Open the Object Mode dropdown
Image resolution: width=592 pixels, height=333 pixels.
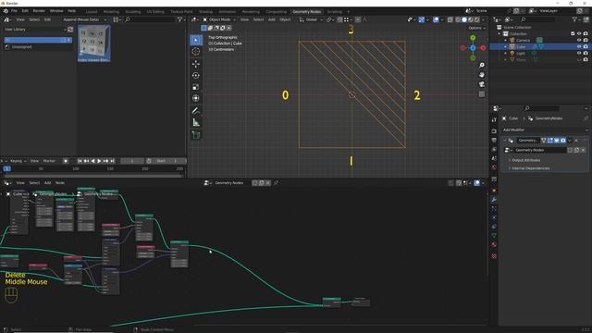click(x=219, y=19)
